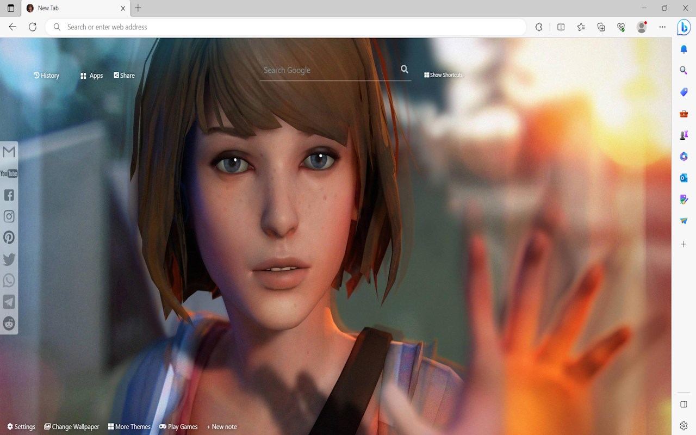The height and width of the screenshot is (435, 696).
Task: Click the Share link
Action: [124, 76]
